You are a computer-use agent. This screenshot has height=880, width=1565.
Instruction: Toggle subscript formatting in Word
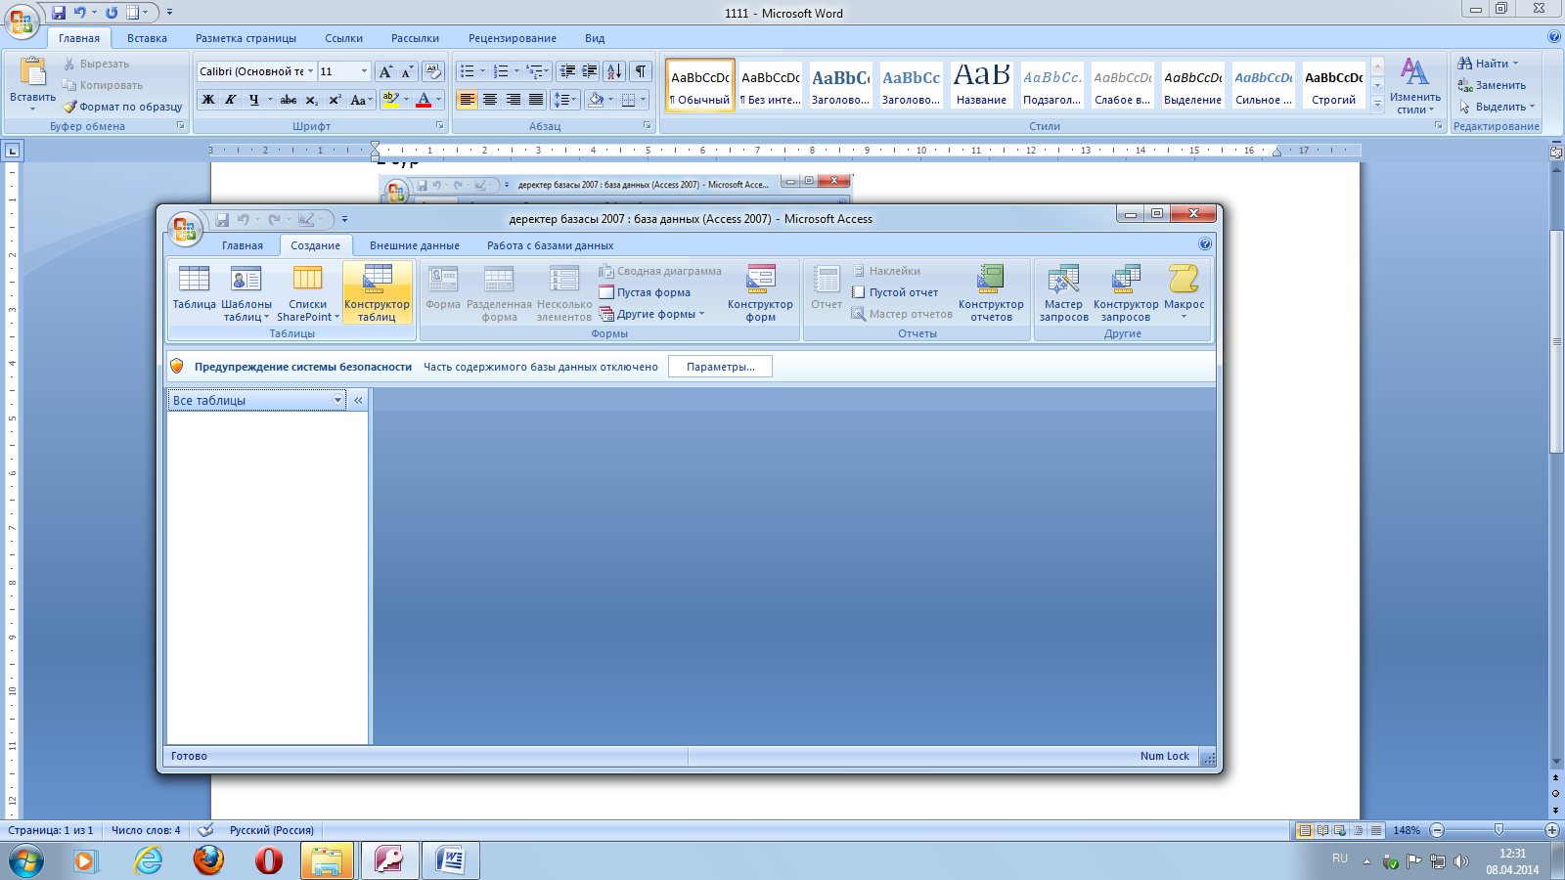(x=311, y=100)
